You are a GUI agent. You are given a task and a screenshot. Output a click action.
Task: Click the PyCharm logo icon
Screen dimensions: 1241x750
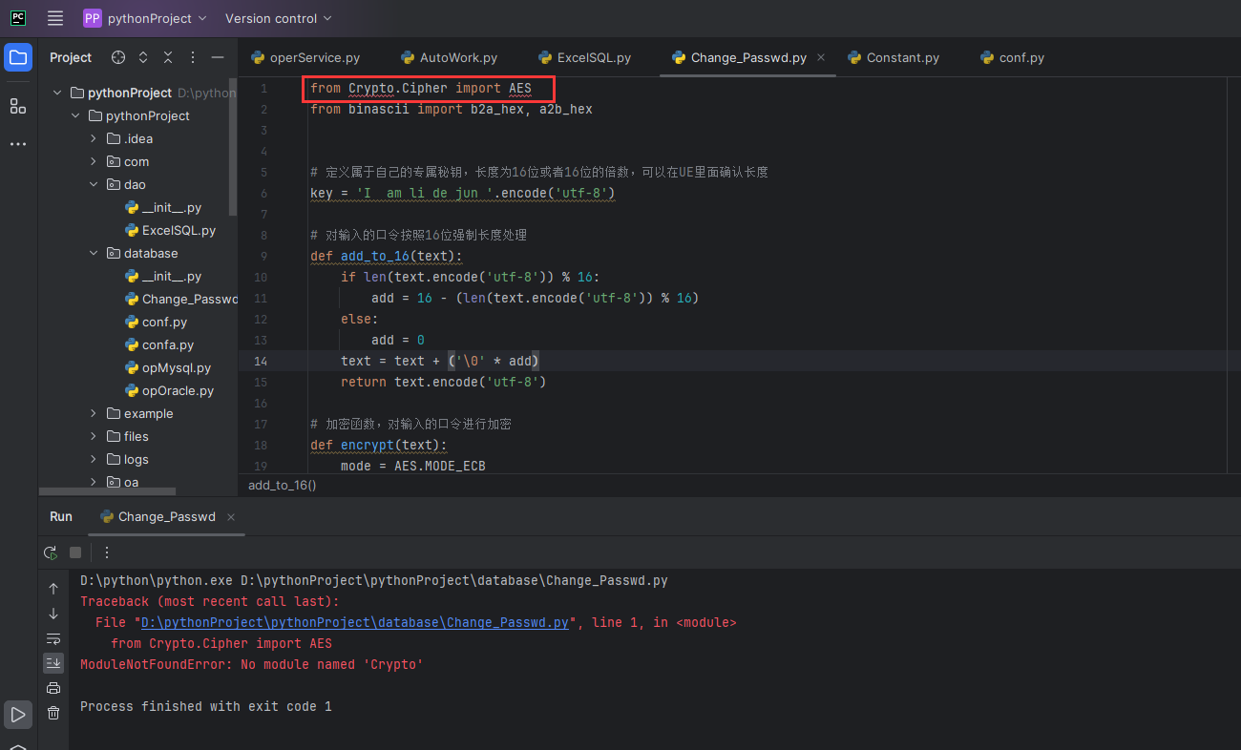[x=18, y=18]
